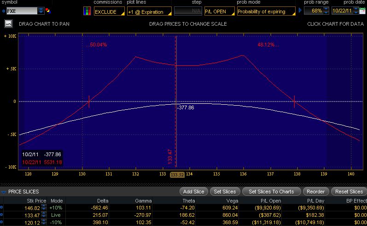Click the Vega value 860.04
This screenshot has height=226, width=367.
[x=230, y=215]
